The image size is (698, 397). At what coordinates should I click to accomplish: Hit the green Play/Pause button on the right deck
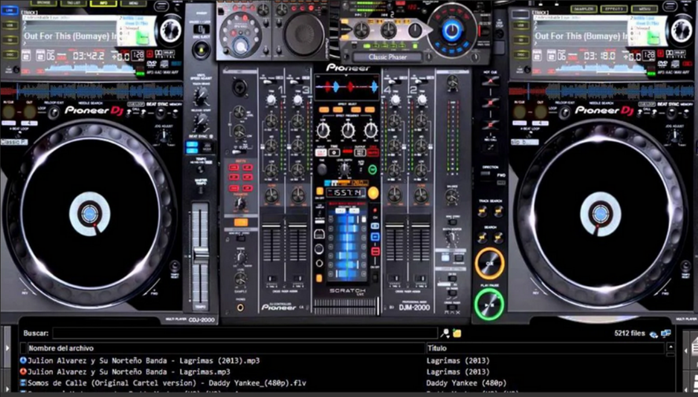489,304
